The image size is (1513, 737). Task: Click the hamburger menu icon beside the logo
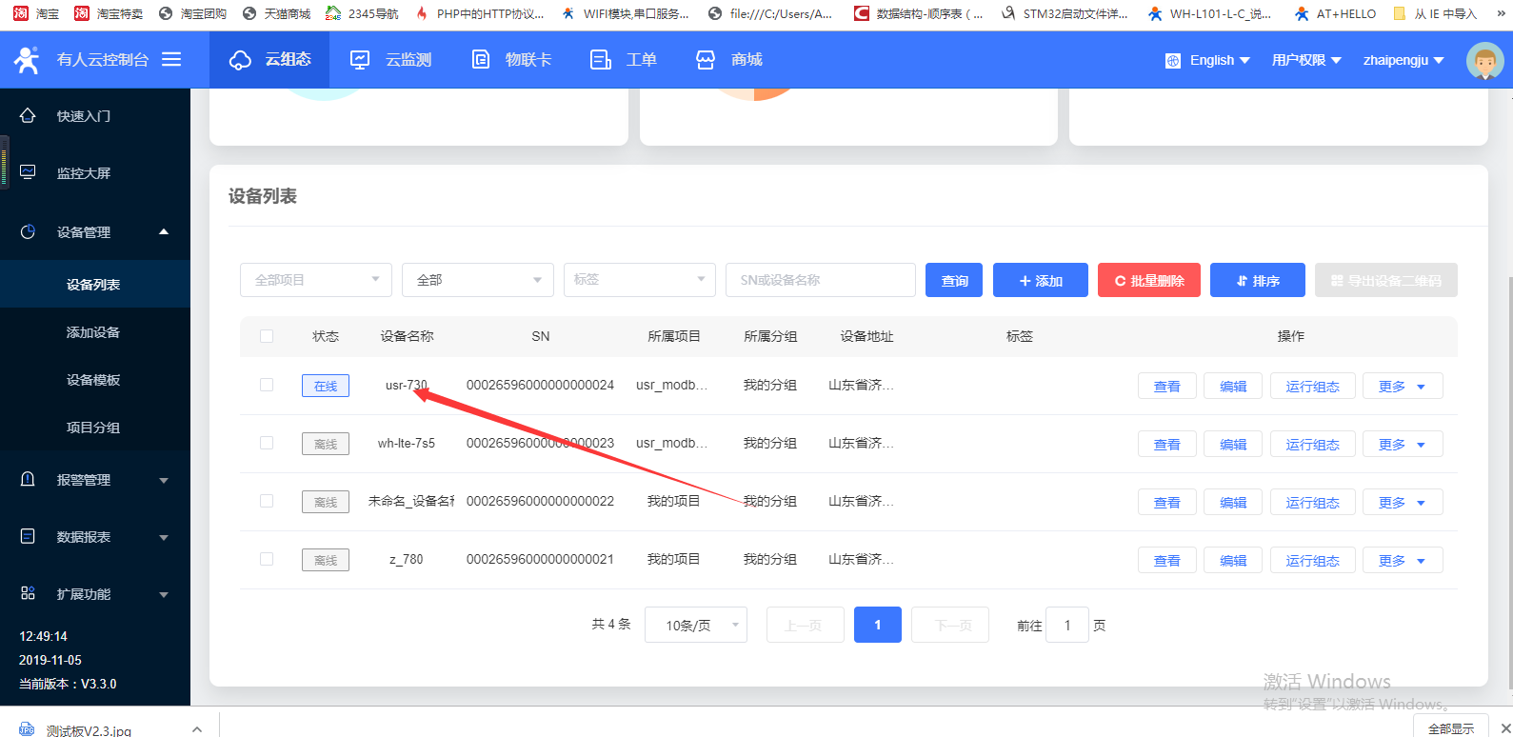171,59
